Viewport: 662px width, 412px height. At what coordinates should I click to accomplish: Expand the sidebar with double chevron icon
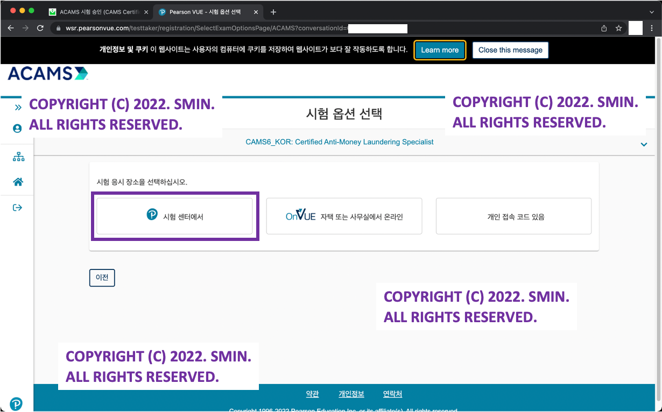click(x=18, y=108)
